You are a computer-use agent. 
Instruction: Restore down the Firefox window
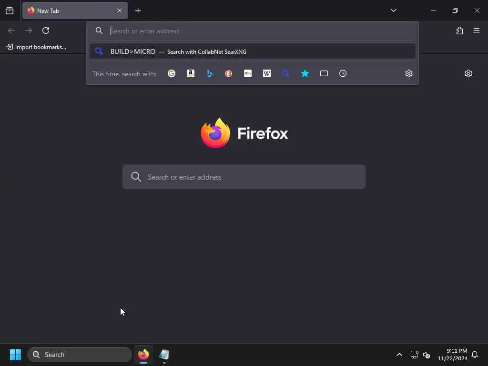455,10
